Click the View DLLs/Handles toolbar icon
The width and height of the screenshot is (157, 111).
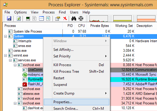[x=48, y=19]
